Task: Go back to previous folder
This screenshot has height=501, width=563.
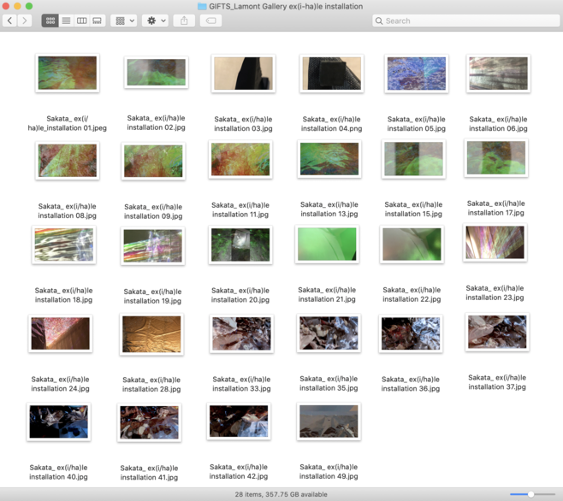Action: click(10, 21)
